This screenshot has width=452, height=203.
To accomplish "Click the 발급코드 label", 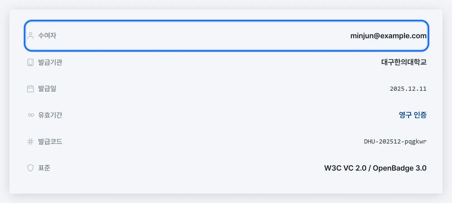I will 50,142.
